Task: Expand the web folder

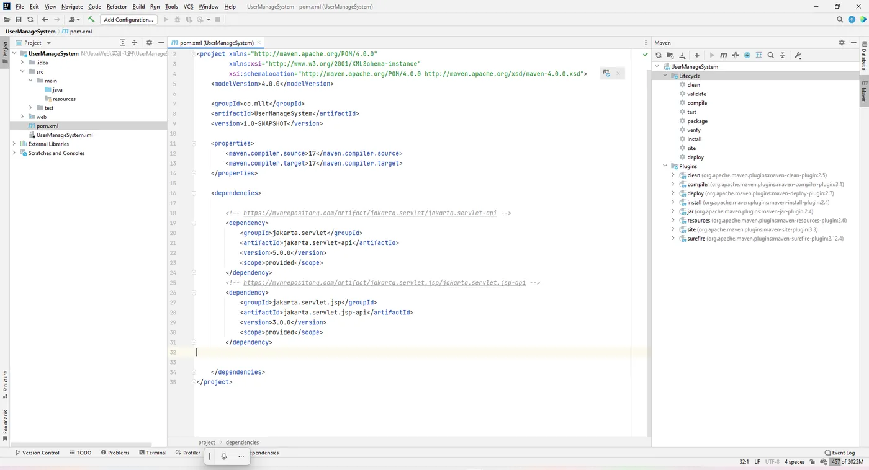Action: point(23,117)
